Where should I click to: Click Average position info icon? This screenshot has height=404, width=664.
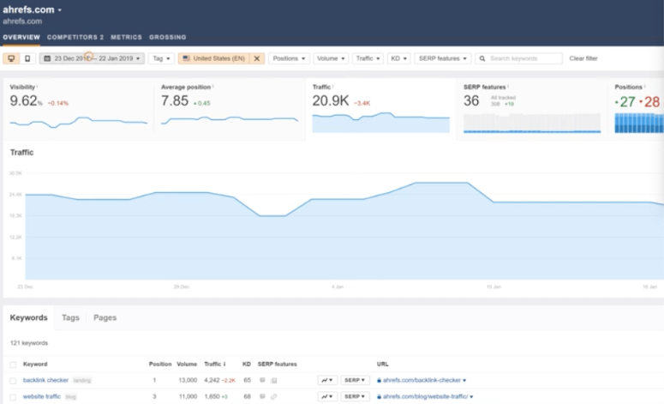tap(213, 86)
